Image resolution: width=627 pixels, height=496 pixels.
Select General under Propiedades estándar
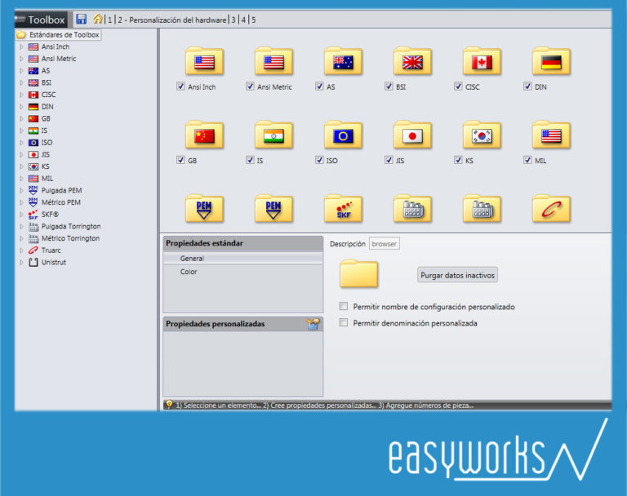243,258
